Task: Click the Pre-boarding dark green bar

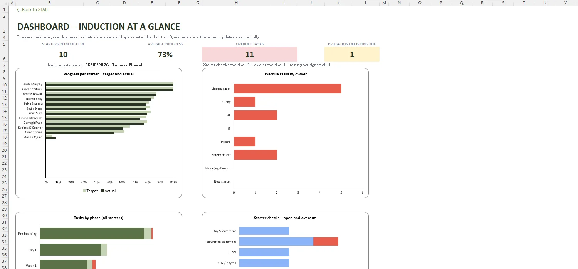Action: click(92, 234)
